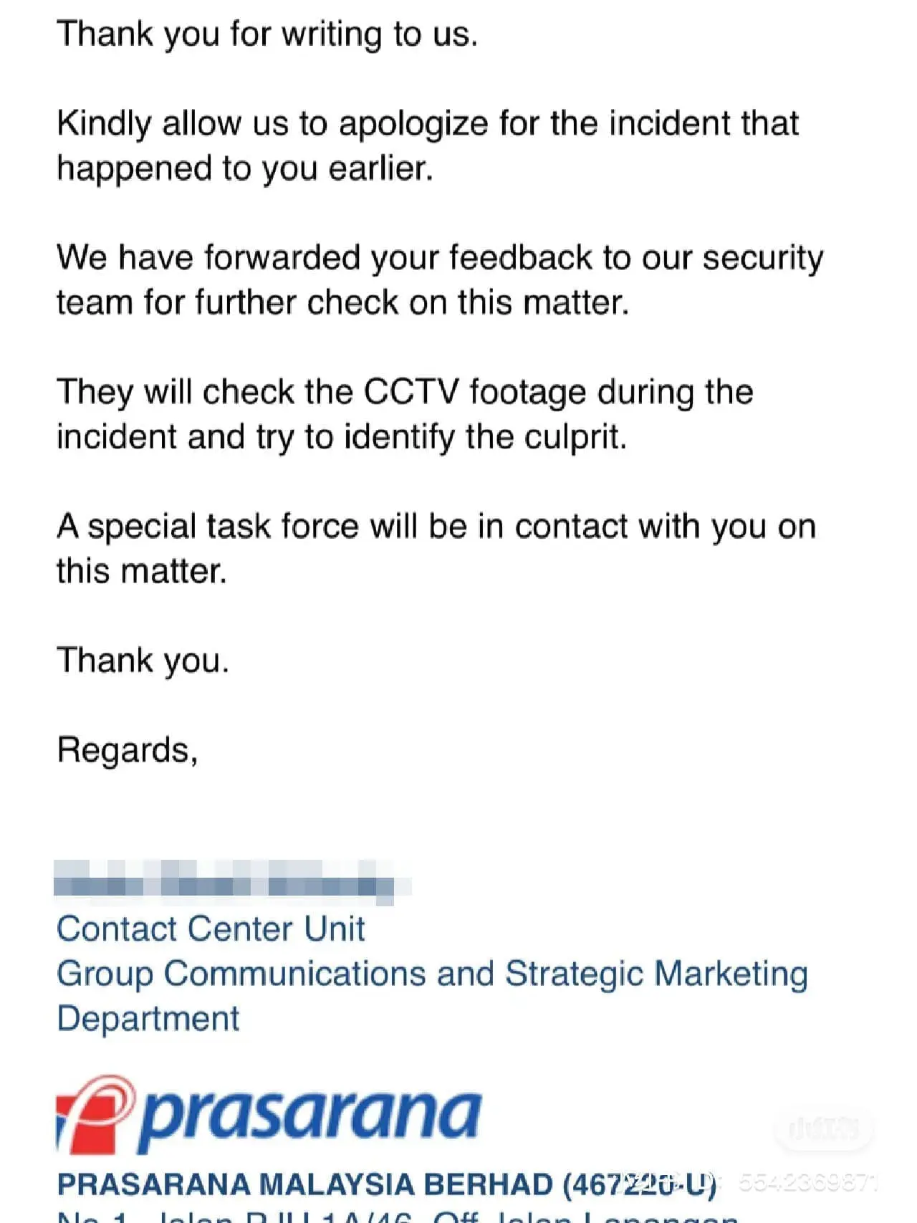
Task: Click the 'Contact Center Unit' signature line
Action: click(x=211, y=929)
